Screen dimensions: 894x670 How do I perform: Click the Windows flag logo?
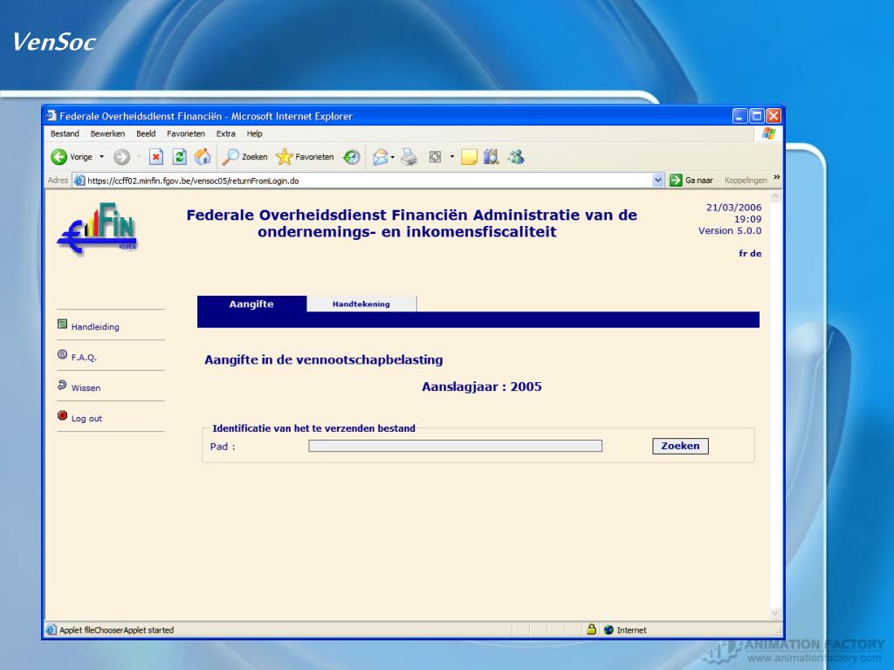pos(769,133)
